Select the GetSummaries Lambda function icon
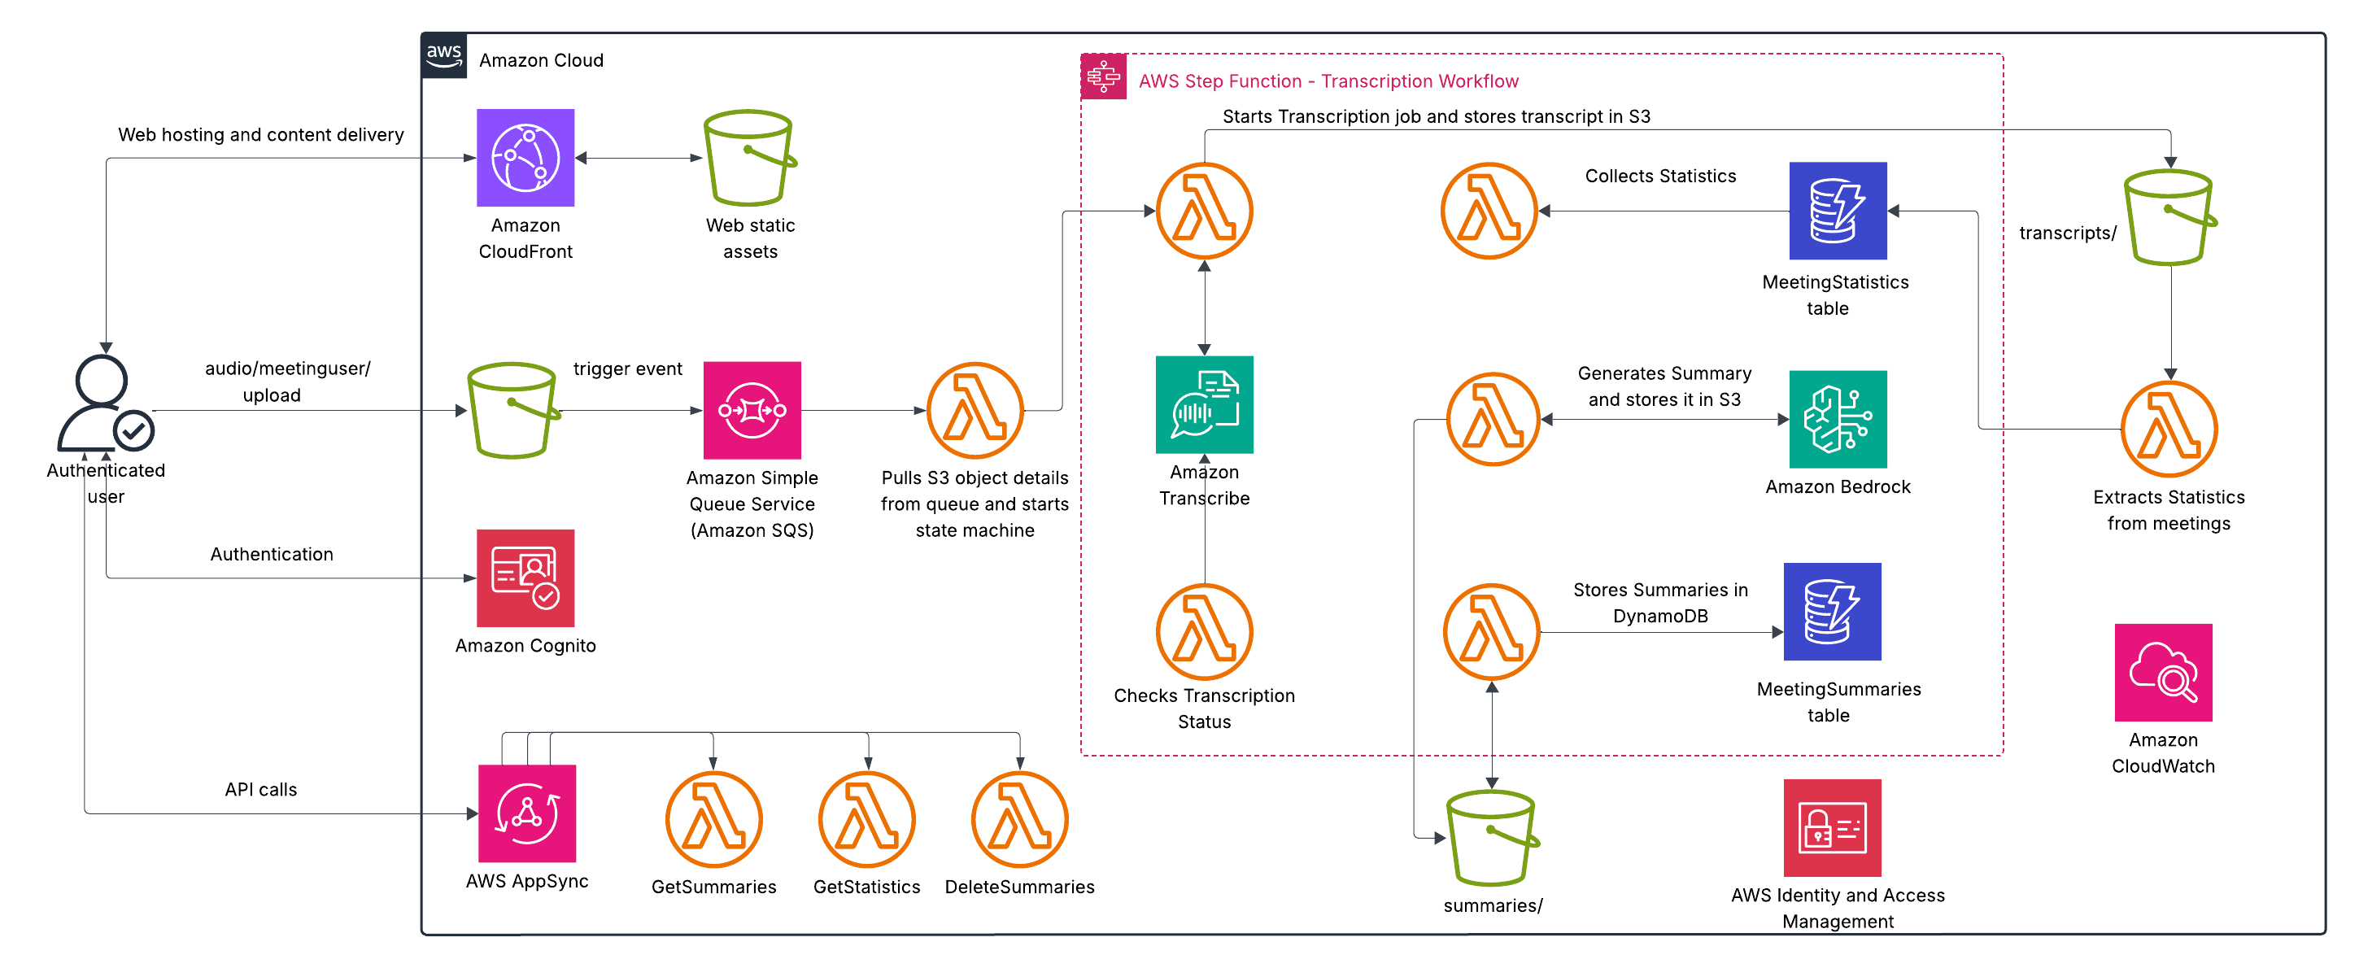This screenshot has height=968, width=2359. point(713,820)
